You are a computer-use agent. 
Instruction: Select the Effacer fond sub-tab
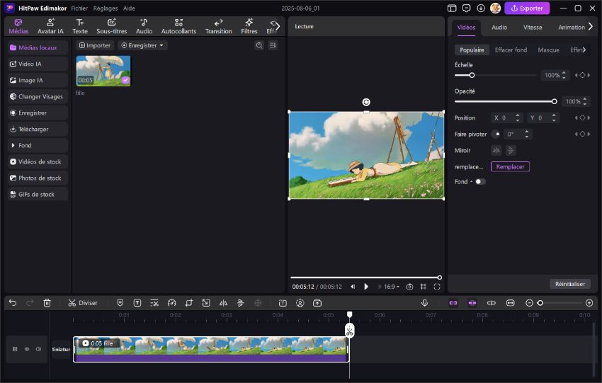(x=511, y=50)
